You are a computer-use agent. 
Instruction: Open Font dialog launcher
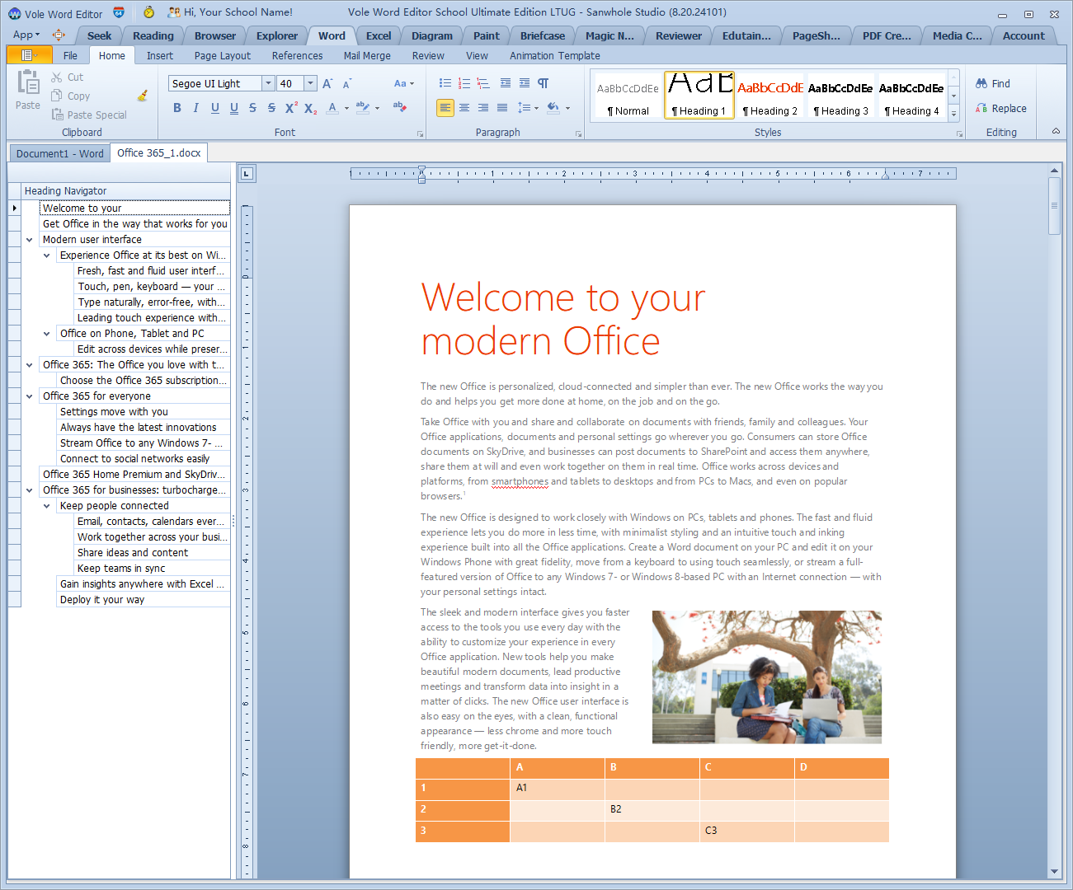click(x=420, y=133)
